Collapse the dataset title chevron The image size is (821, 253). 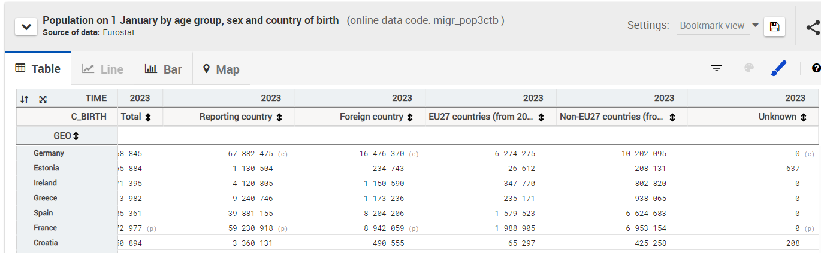click(26, 27)
